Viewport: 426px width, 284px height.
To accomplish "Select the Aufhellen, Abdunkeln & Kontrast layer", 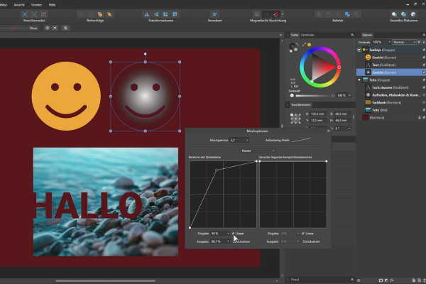I will pos(390,95).
